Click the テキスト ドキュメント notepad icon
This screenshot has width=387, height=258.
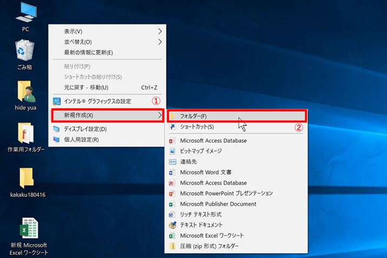tap(173, 225)
